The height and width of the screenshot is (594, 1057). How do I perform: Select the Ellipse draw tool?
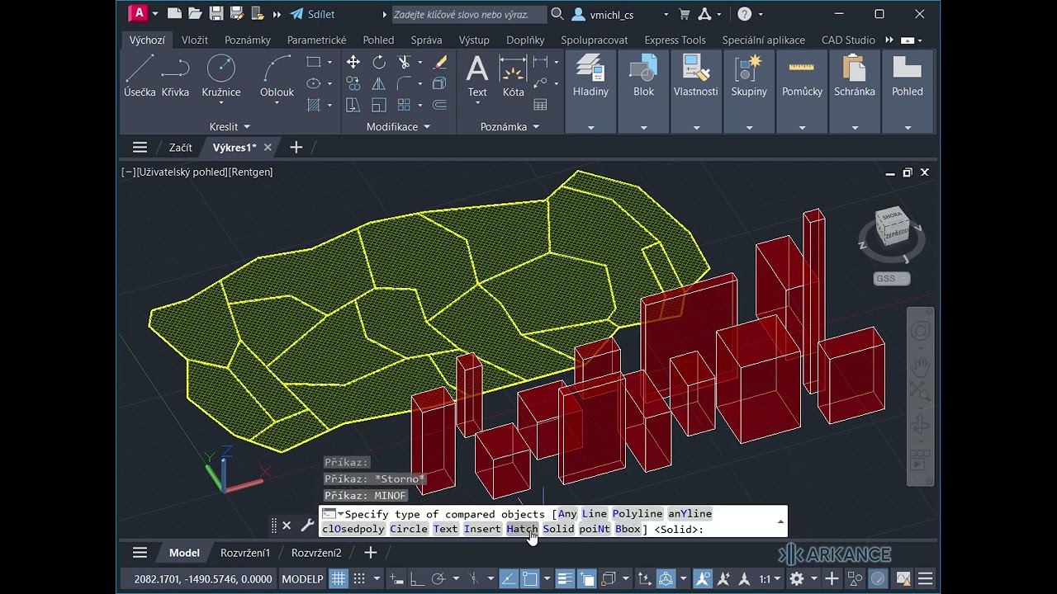314,83
